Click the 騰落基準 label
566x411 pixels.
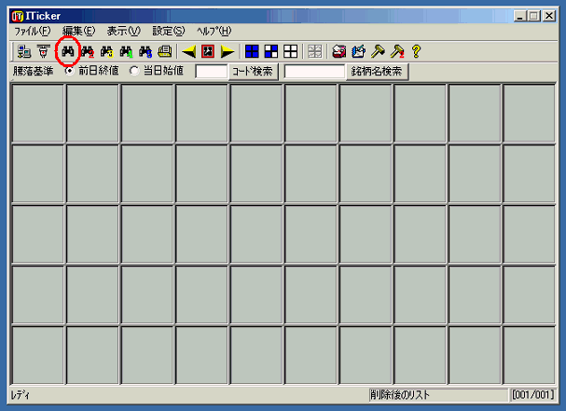34,71
